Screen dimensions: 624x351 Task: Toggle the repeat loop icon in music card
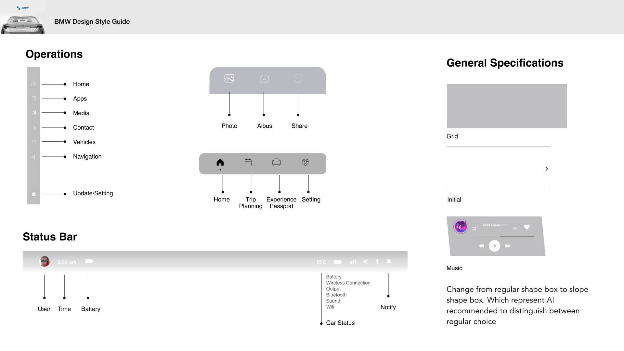pos(515,228)
